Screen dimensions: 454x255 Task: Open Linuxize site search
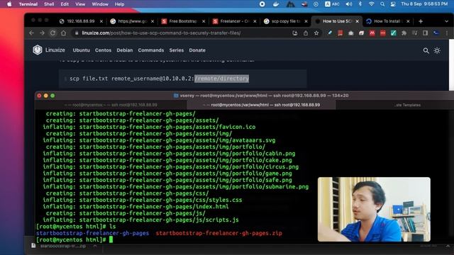(426, 50)
